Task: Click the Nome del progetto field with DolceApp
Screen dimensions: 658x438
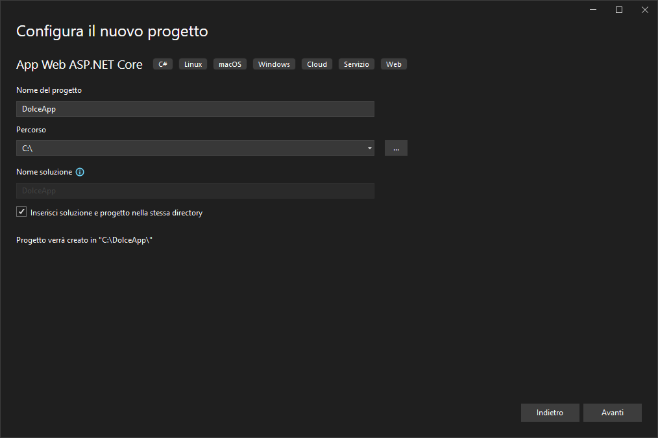Action: click(x=195, y=109)
